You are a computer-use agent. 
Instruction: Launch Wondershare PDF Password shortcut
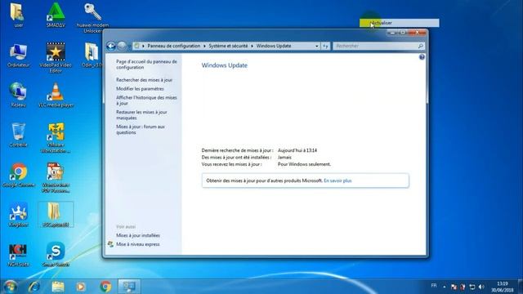coord(56,178)
